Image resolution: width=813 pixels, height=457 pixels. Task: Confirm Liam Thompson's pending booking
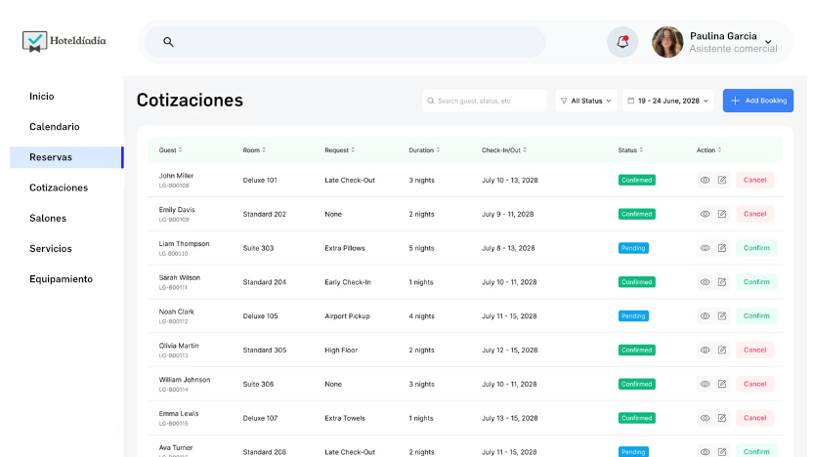756,248
